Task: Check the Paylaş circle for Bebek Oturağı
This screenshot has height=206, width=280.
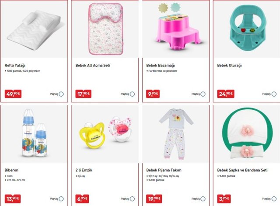Action: (274, 94)
